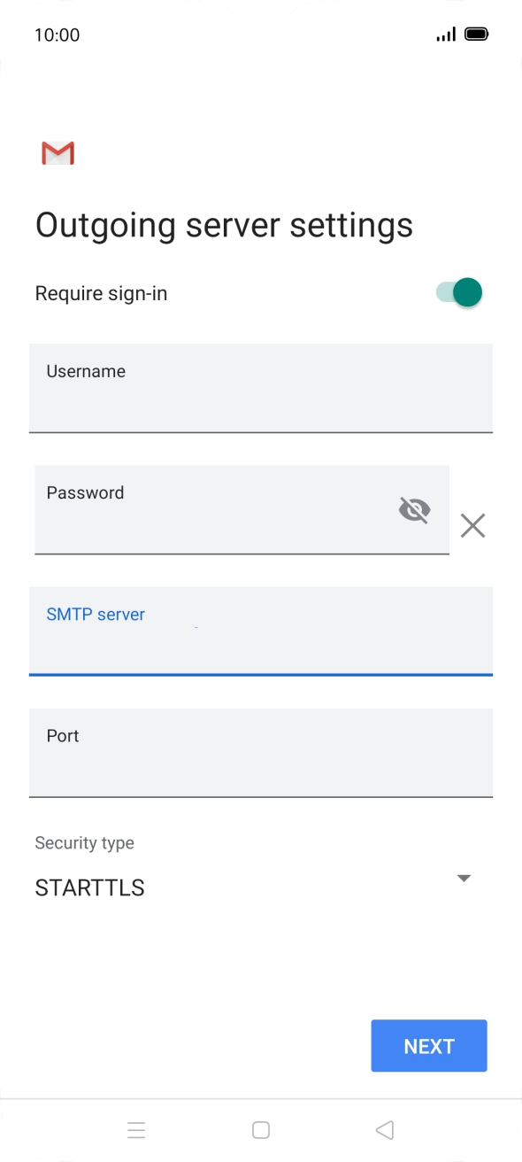This screenshot has height=1162, width=522.
Task: Click the signal strength icon
Action: click(x=445, y=34)
